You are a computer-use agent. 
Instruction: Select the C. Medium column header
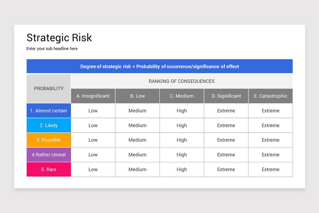point(182,96)
